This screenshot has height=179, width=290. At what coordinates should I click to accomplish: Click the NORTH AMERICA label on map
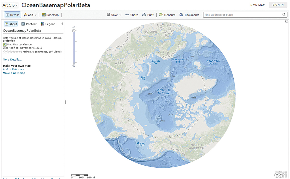[x=196, y=147]
